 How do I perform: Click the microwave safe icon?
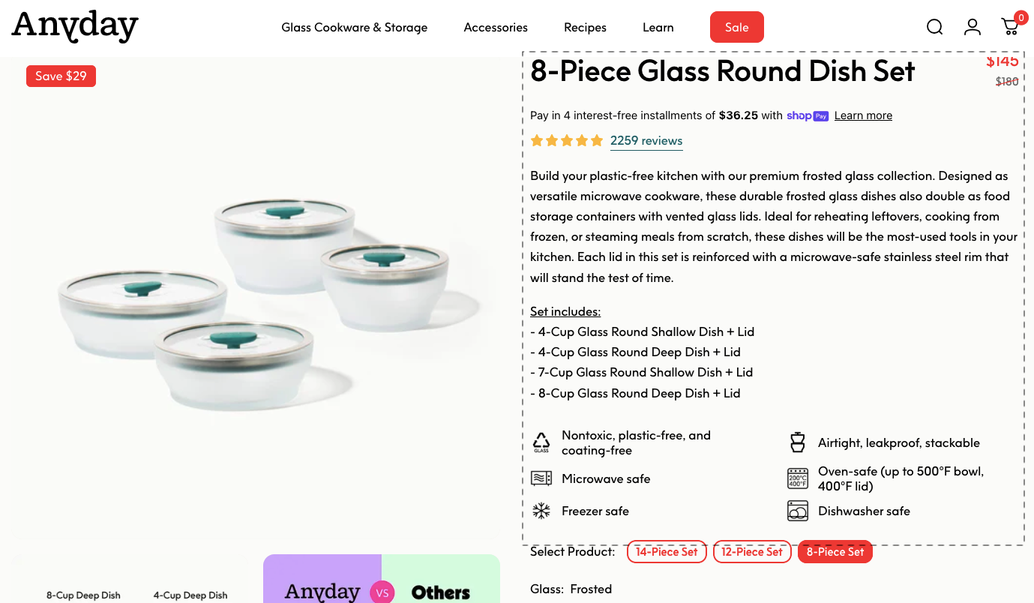pyautogui.click(x=541, y=478)
